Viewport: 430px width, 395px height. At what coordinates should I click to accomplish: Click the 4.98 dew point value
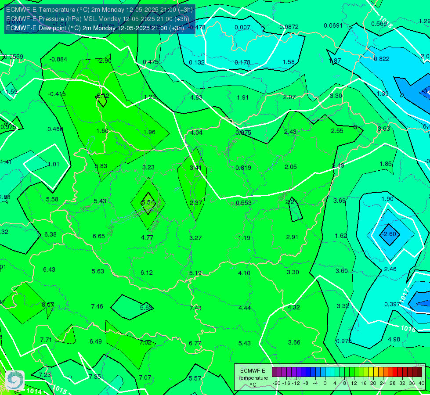(394, 339)
